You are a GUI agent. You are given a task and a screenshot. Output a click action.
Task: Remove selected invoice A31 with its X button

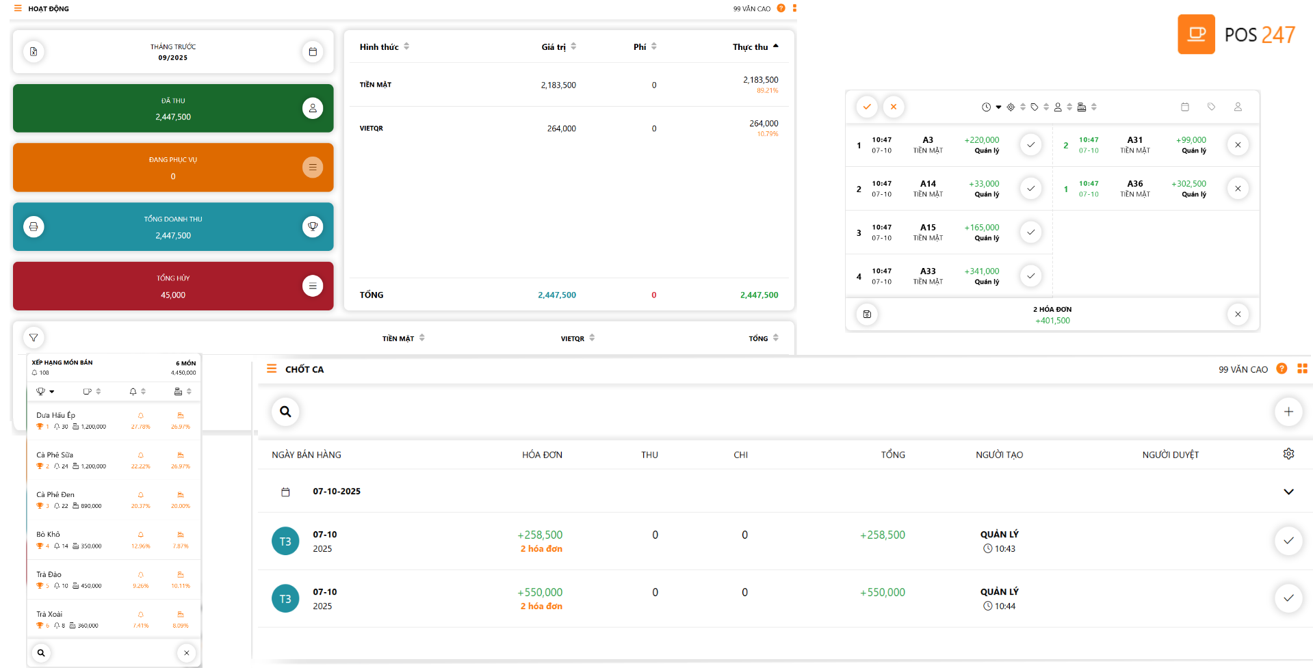tap(1238, 145)
